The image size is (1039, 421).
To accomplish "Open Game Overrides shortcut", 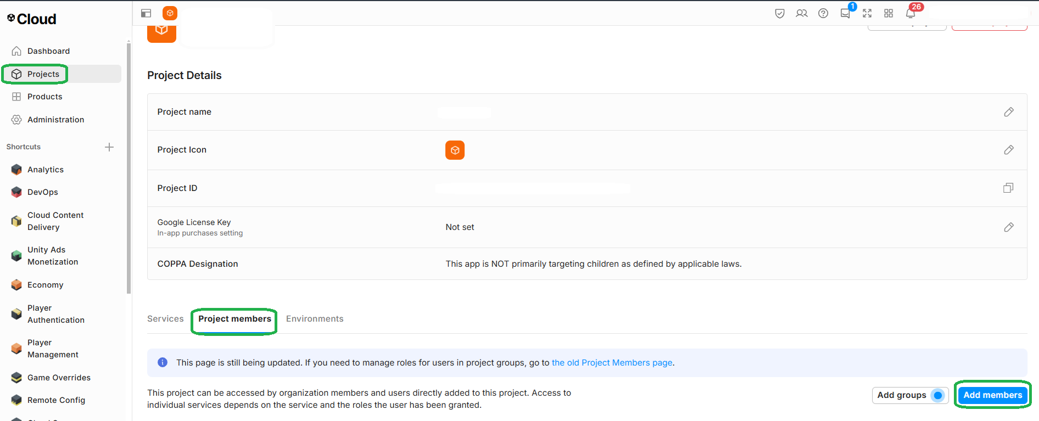I will click(59, 378).
